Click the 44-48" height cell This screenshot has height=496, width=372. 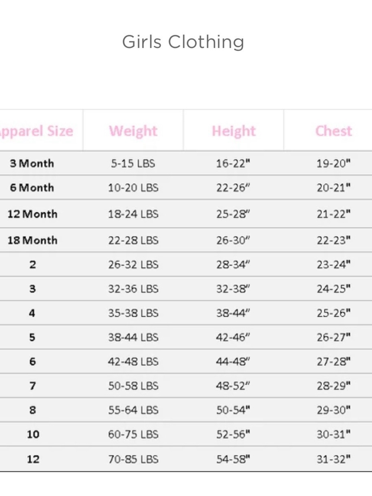pyautogui.click(x=233, y=361)
